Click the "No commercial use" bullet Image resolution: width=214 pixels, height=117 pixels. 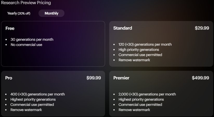tap(26, 45)
